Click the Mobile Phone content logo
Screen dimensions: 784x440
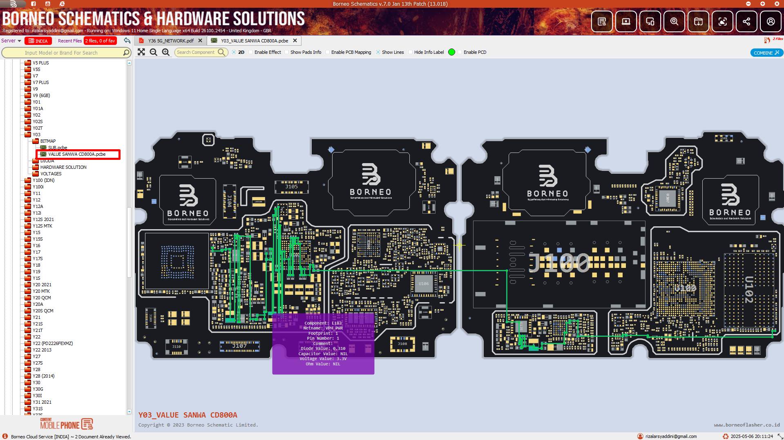67,424
